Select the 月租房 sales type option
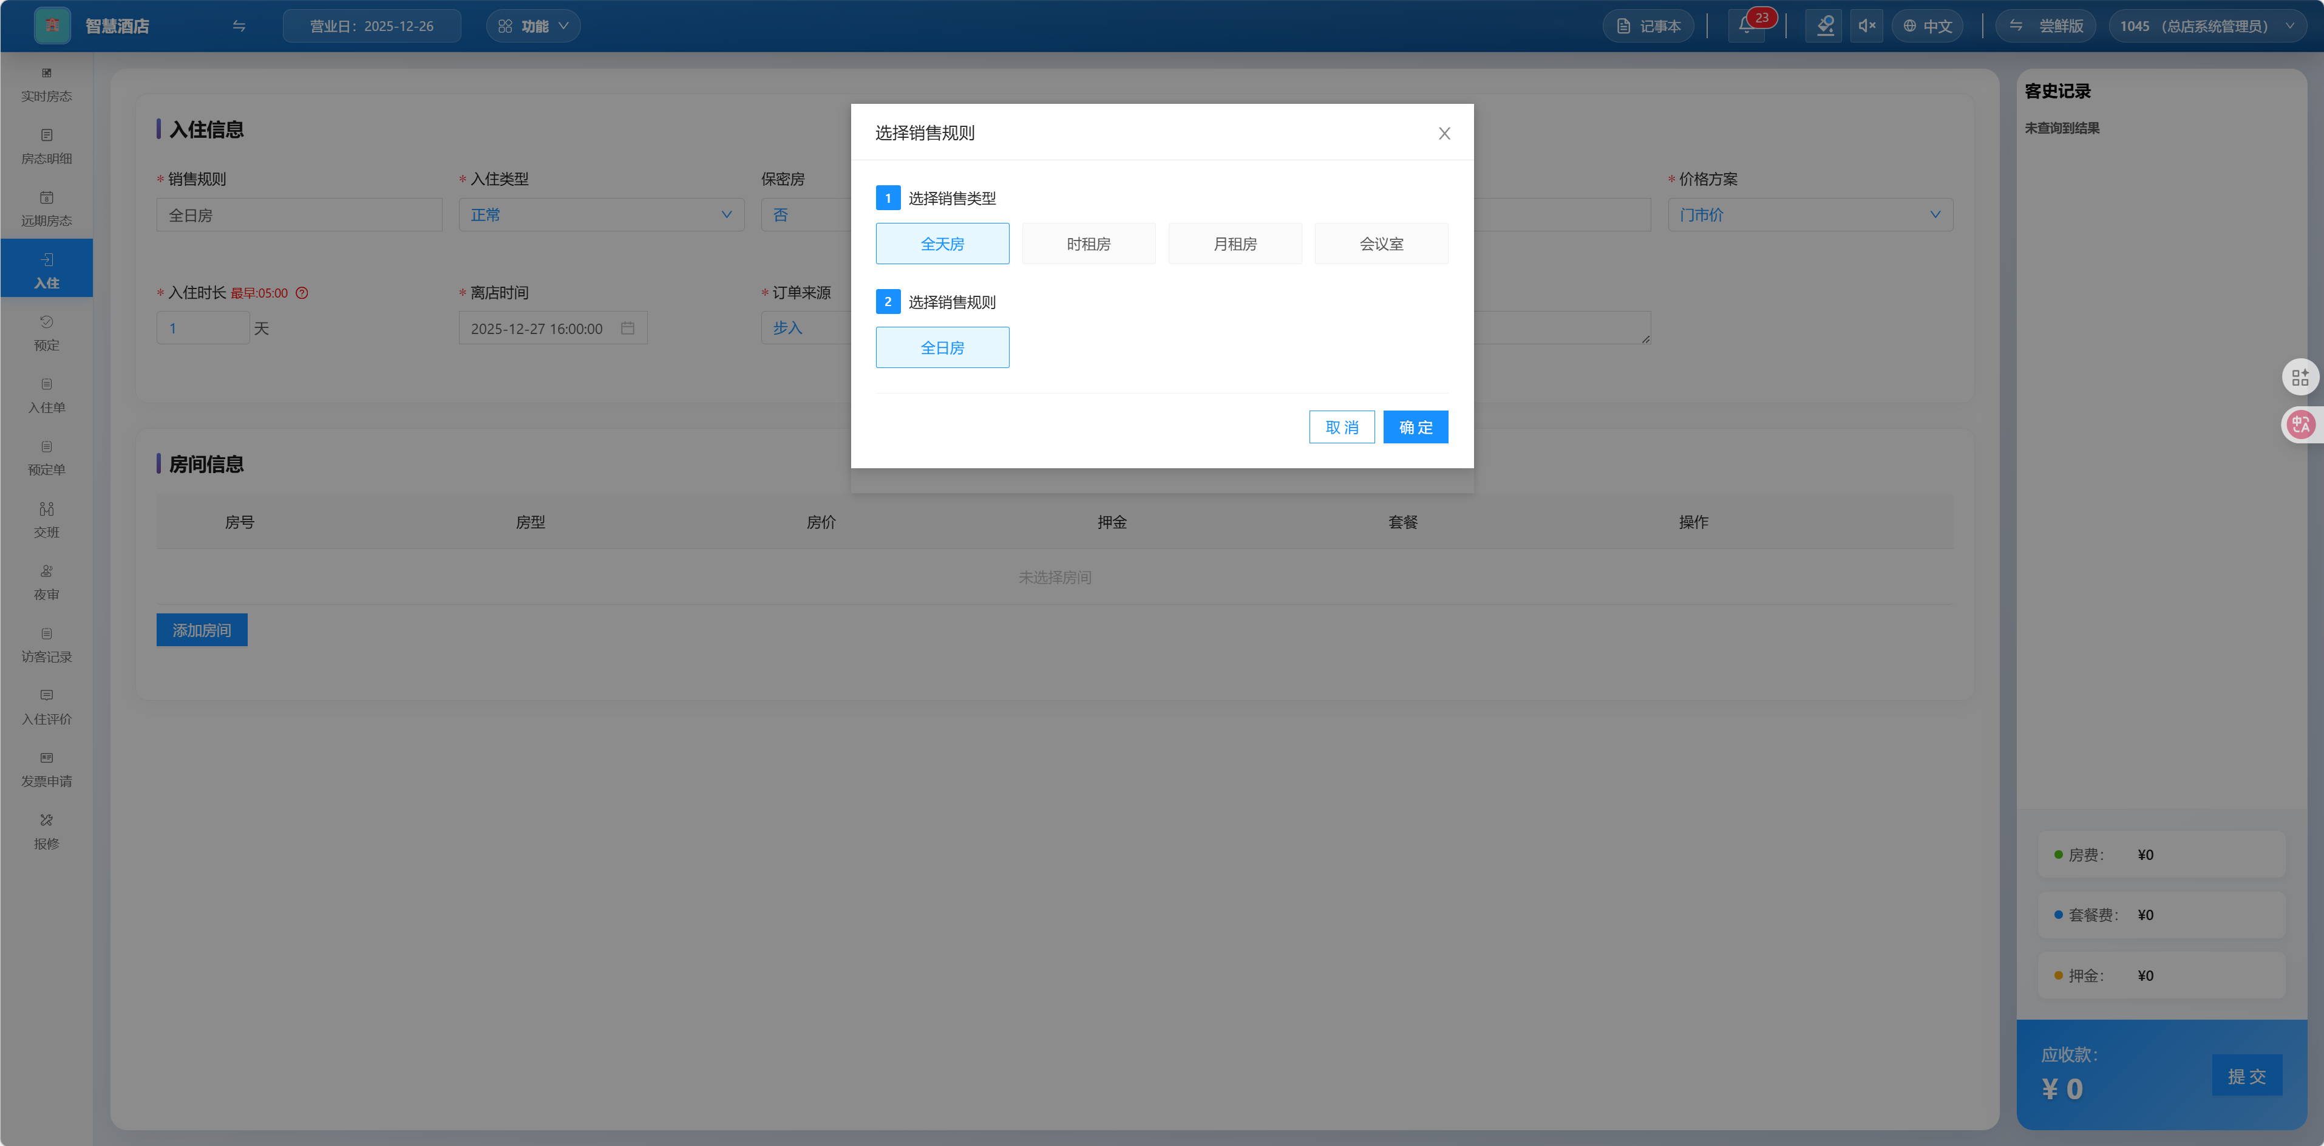The height and width of the screenshot is (1146, 2324). click(1234, 244)
